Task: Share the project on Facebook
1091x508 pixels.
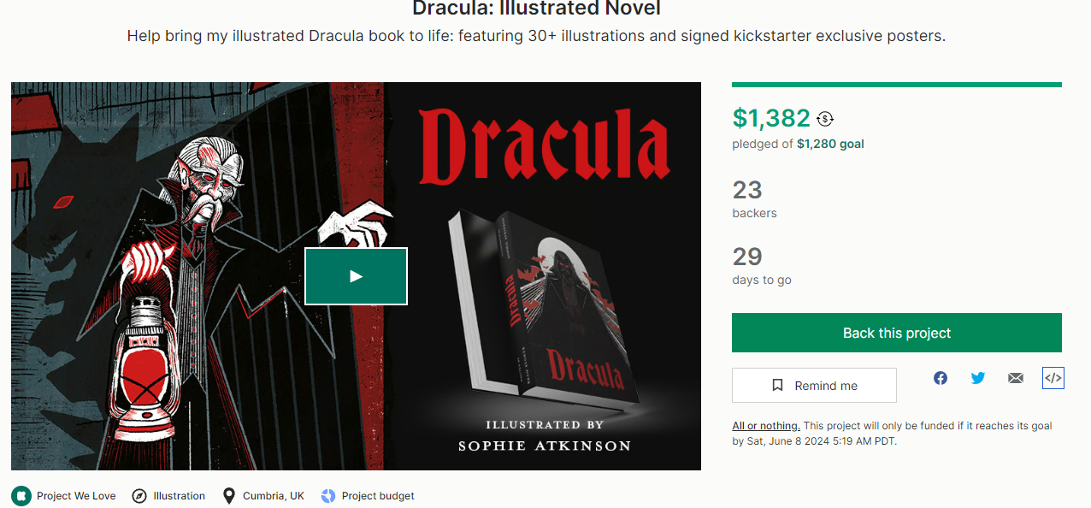Action: [941, 378]
